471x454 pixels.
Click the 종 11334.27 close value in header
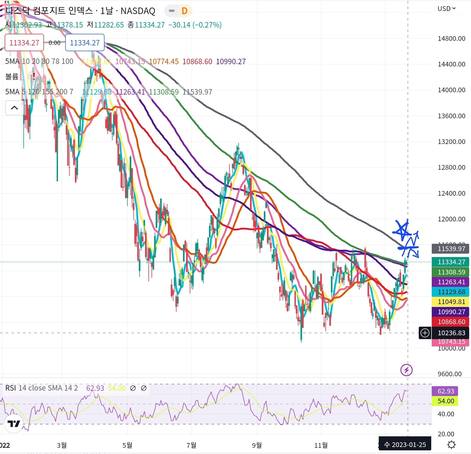point(146,25)
